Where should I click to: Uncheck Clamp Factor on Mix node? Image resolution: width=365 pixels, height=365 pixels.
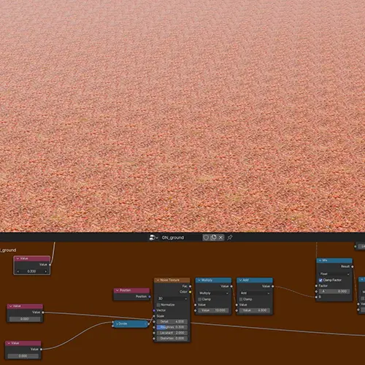(x=320, y=280)
